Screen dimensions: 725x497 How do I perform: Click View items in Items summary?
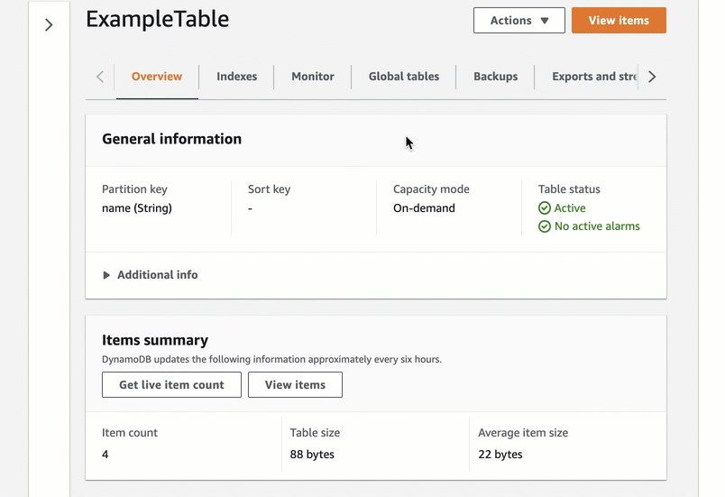pos(295,385)
